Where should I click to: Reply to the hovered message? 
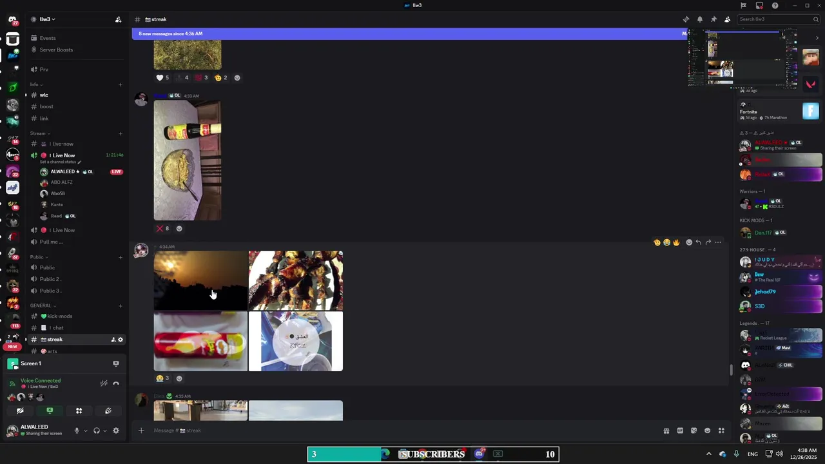click(698, 242)
